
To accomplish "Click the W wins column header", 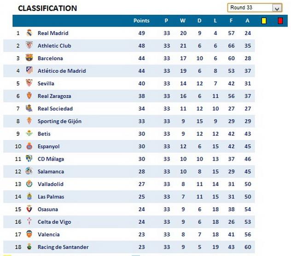I will coord(183,21).
